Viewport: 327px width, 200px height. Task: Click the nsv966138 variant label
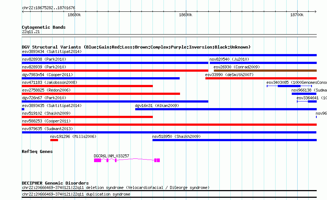(x=309, y=90)
